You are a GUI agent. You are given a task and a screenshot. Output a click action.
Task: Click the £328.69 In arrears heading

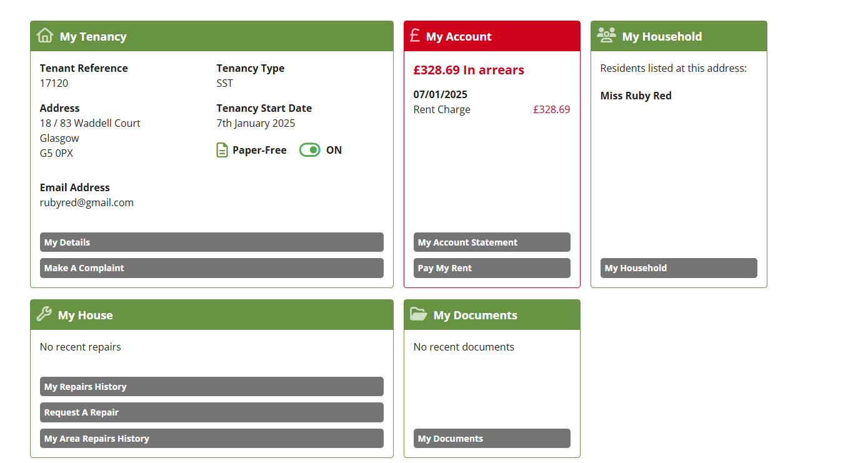[x=469, y=70]
